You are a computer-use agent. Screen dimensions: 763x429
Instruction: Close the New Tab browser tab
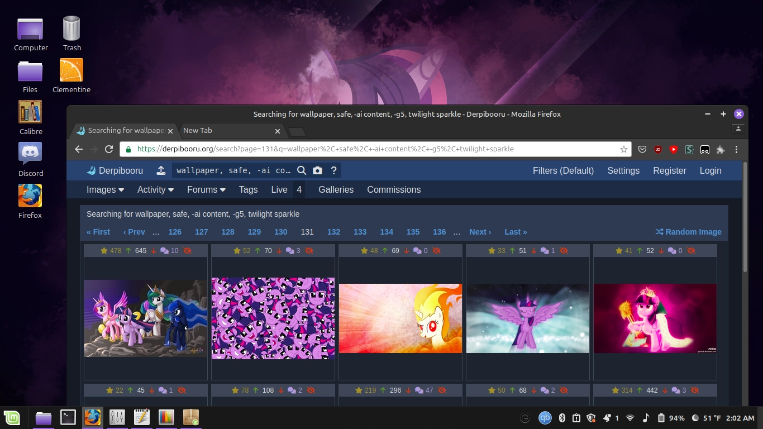click(278, 131)
